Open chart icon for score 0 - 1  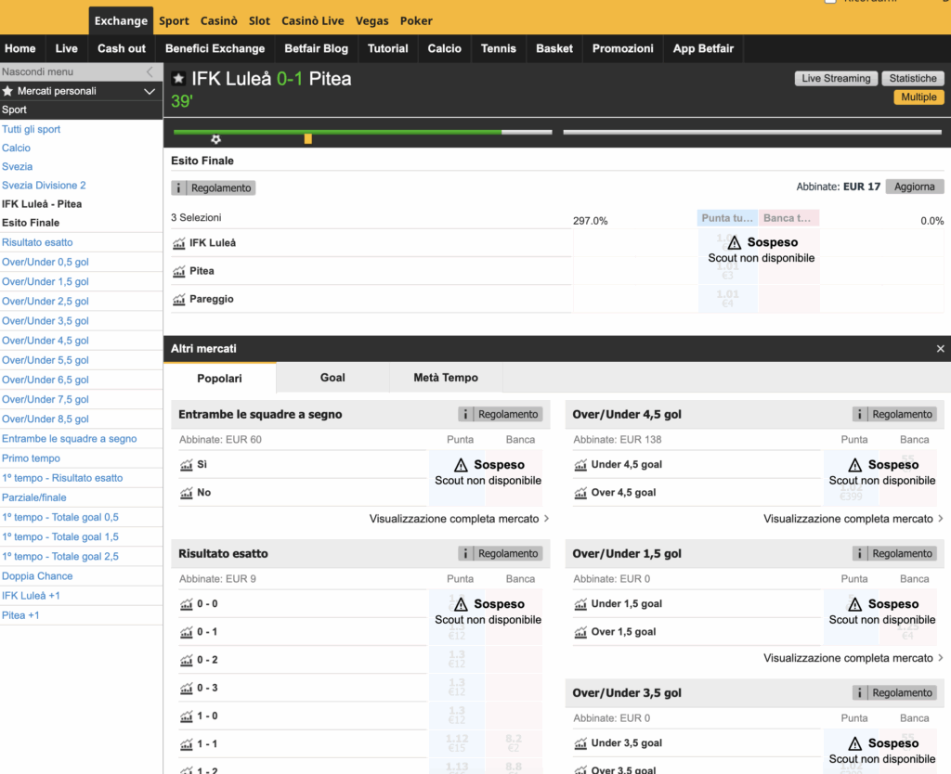click(x=186, y=632)
